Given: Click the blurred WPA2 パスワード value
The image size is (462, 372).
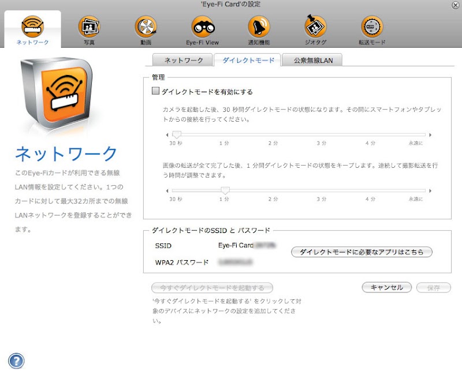Looking at the screenshot, I should click(235, 262).
